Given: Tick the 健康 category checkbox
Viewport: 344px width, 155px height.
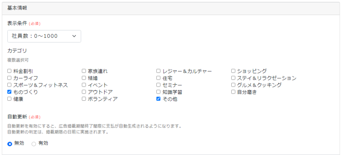Looking at the screenshot, I should [10, 99].
